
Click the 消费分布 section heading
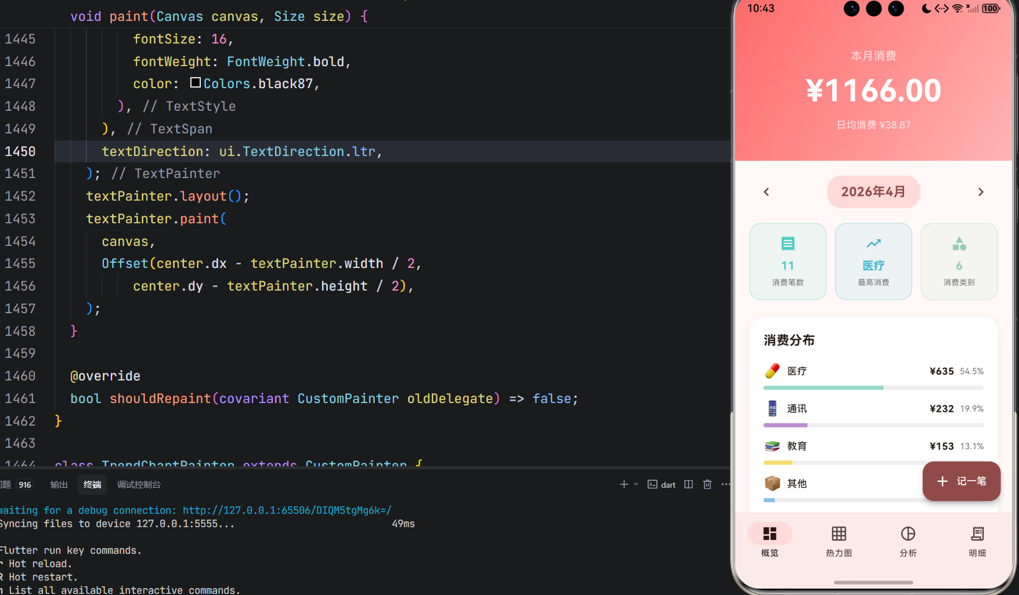tap(789, 340)
